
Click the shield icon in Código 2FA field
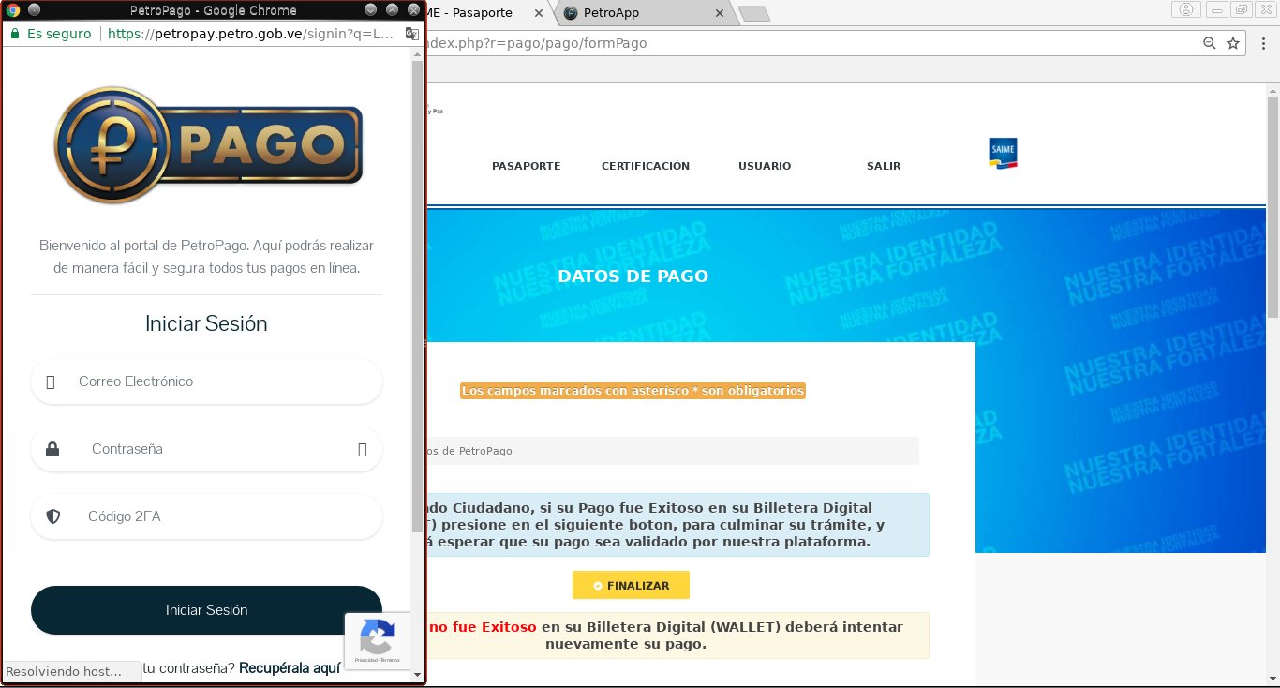click(x=53, y=516)
